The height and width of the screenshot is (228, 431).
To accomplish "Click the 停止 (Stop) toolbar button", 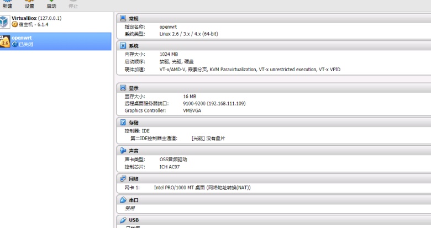I will (73, 4).
